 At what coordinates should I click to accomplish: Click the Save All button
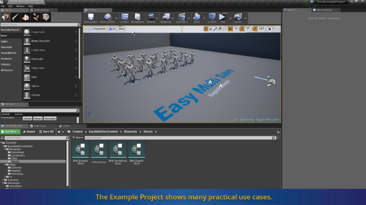[x=46, y=132]
